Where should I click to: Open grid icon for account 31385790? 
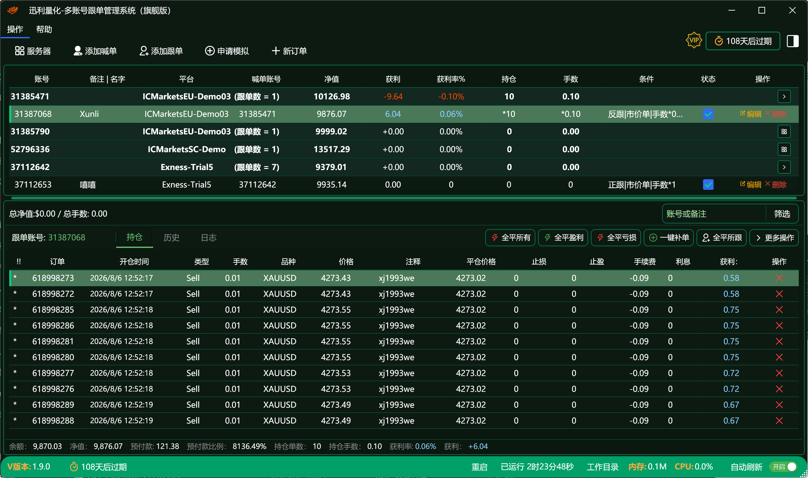click(x=784, y=132)
